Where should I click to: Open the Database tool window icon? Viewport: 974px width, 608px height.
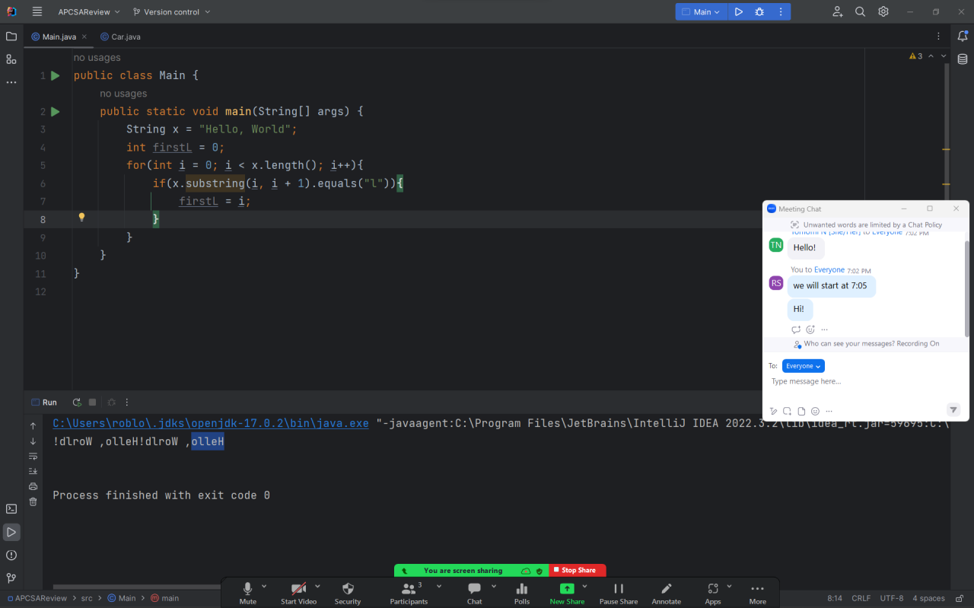pos(963,59)
